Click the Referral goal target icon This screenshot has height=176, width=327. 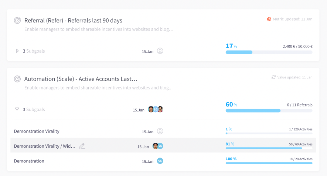pos(17,21)
